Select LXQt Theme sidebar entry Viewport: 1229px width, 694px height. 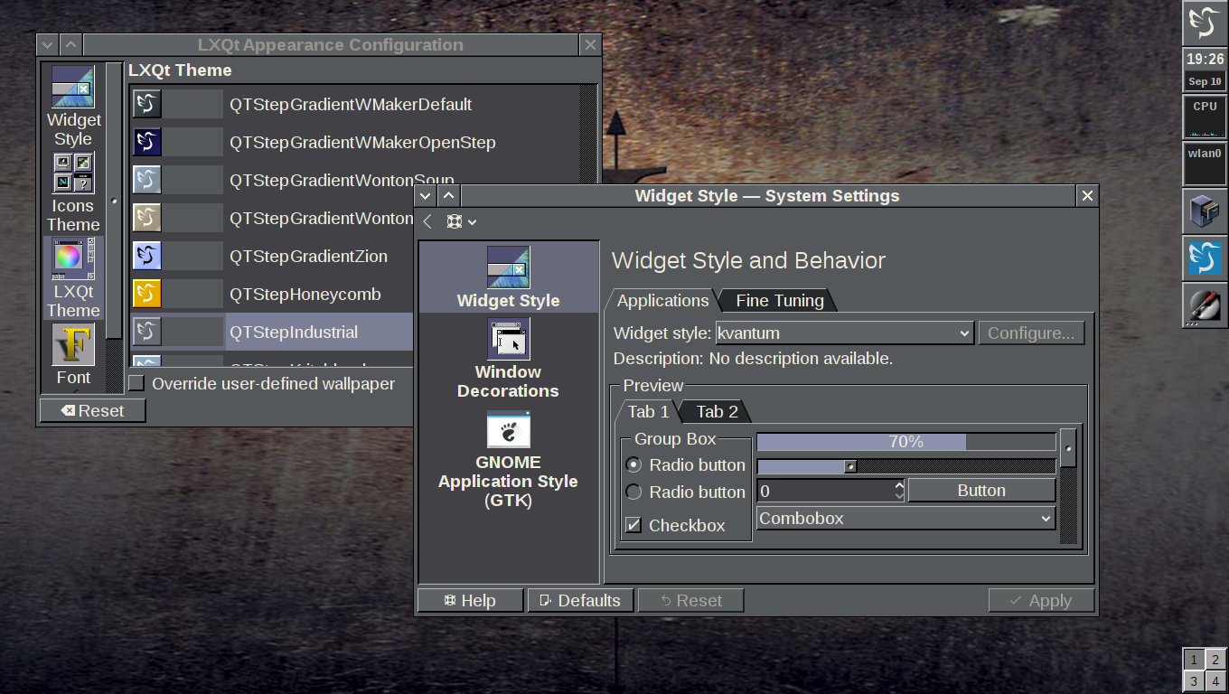tap(73, 278)
